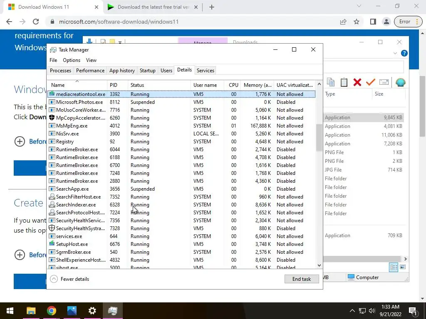Image resolution: width=426 pixels, height=319 pixels.
Task: Click the copy icon in Explorer toolbar
Action: pyautogui.click(x=331, y=82)
